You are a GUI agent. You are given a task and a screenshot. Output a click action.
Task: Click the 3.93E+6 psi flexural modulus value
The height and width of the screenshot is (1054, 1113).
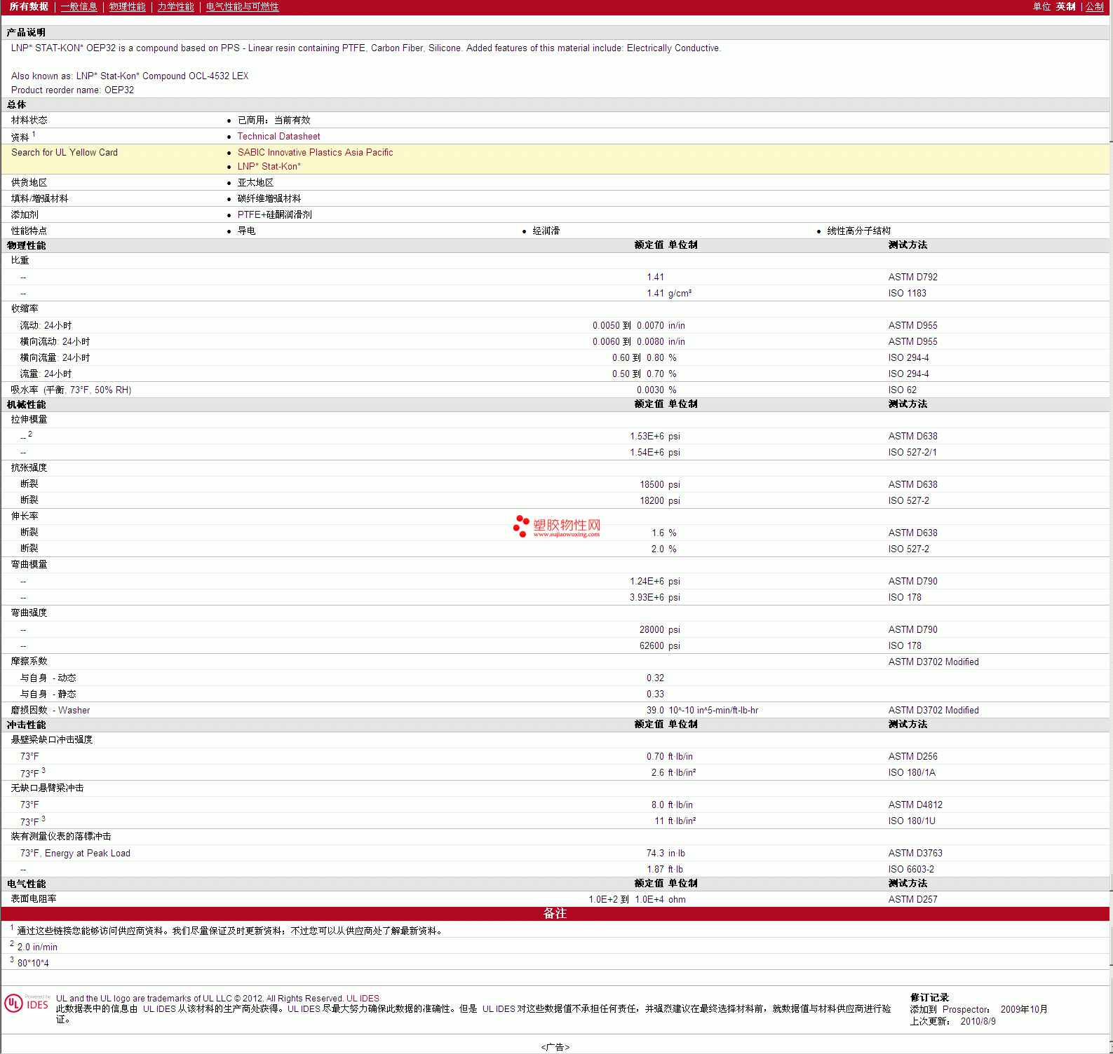[x=655, y=598]
